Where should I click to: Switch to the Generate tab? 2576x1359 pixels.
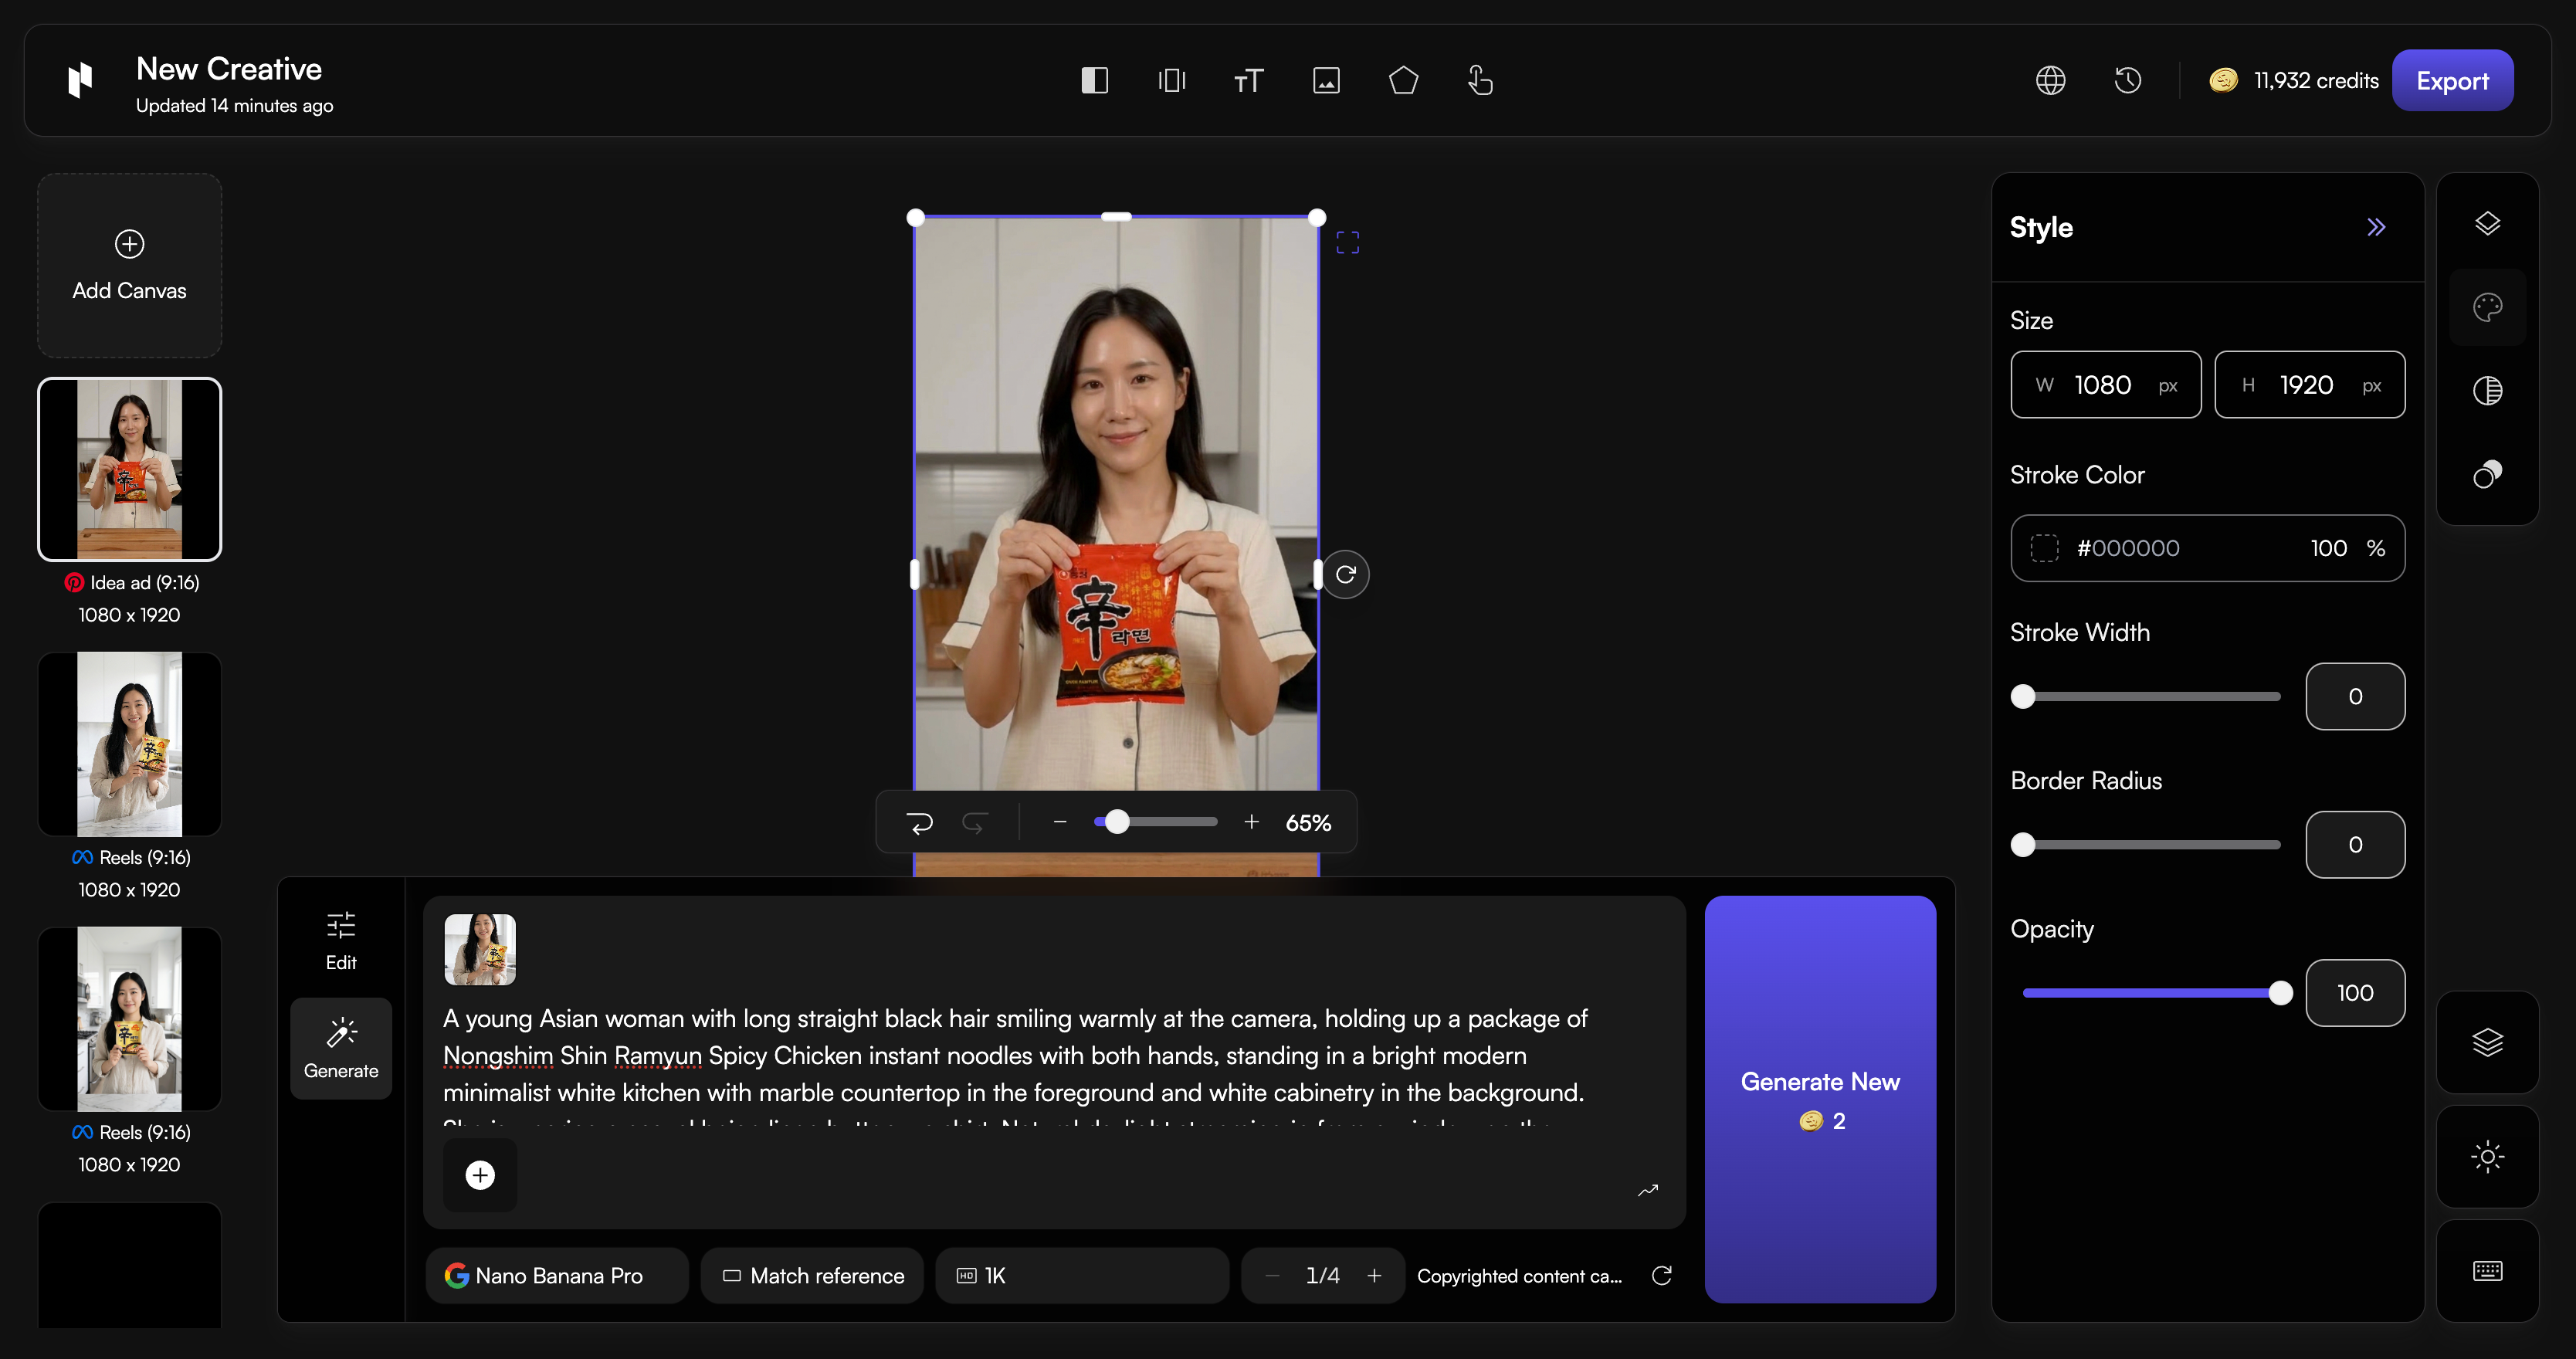tap(341, 1048)
